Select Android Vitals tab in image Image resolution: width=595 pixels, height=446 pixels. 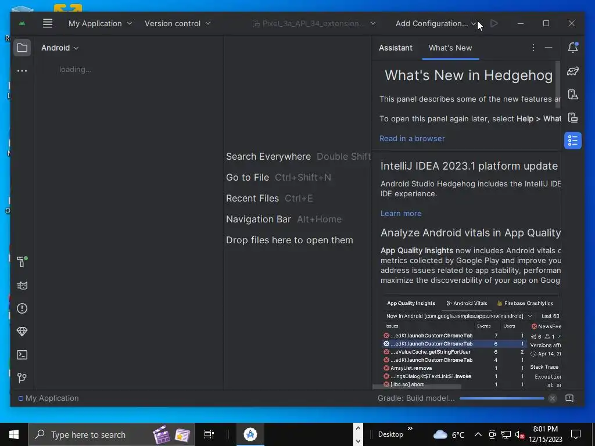click(467, 303)
